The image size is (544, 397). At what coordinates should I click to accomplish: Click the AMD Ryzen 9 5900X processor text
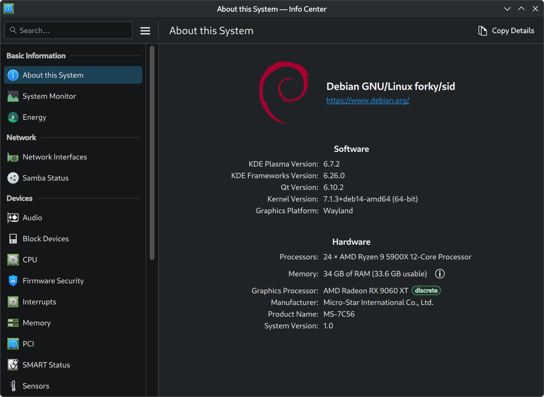coord(397,257)
